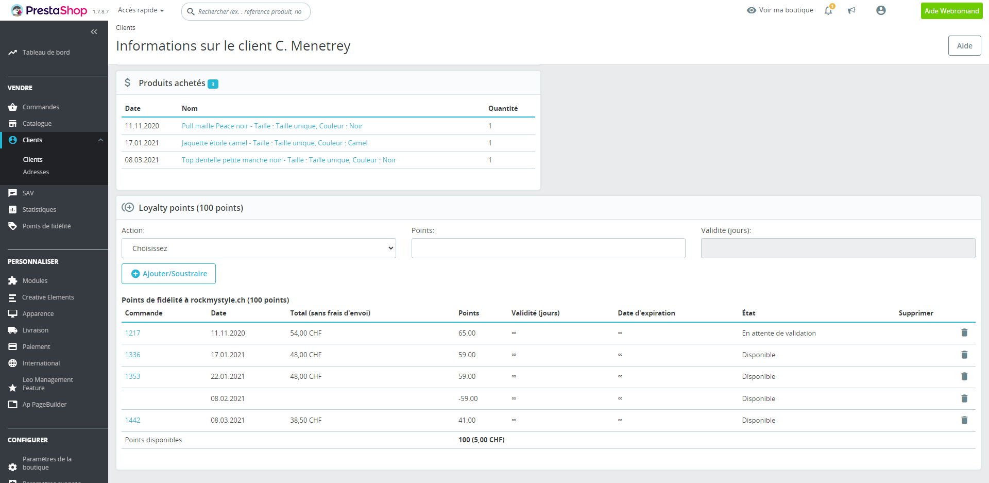Open the Action dropdown showing Choisissez

[259, 248]
